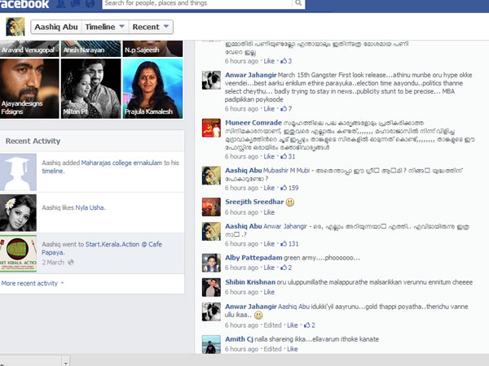Viewport: 489px width, 366px height.
Task: Open Milton Pt friend thumbnail
Action: 90,89
